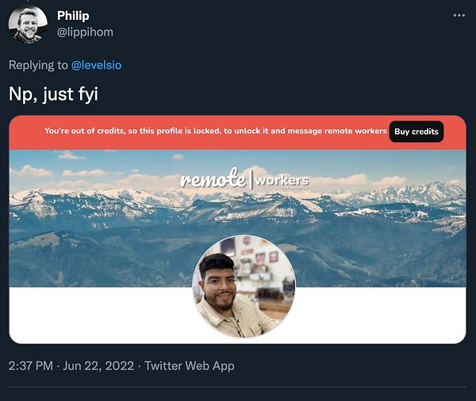The width and height of the screenshot is (476, 401).
Task: Click the display name Philip
Action: coord(73,16)
